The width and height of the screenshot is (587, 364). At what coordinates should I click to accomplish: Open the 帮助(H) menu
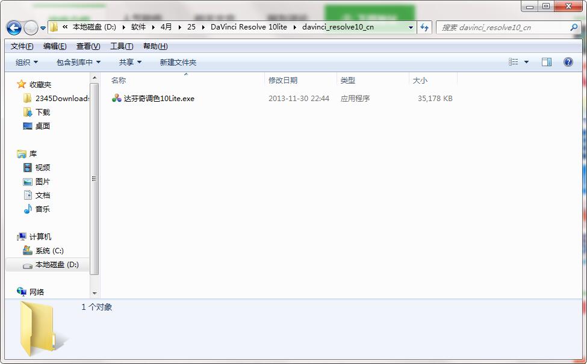pos(155,46)
